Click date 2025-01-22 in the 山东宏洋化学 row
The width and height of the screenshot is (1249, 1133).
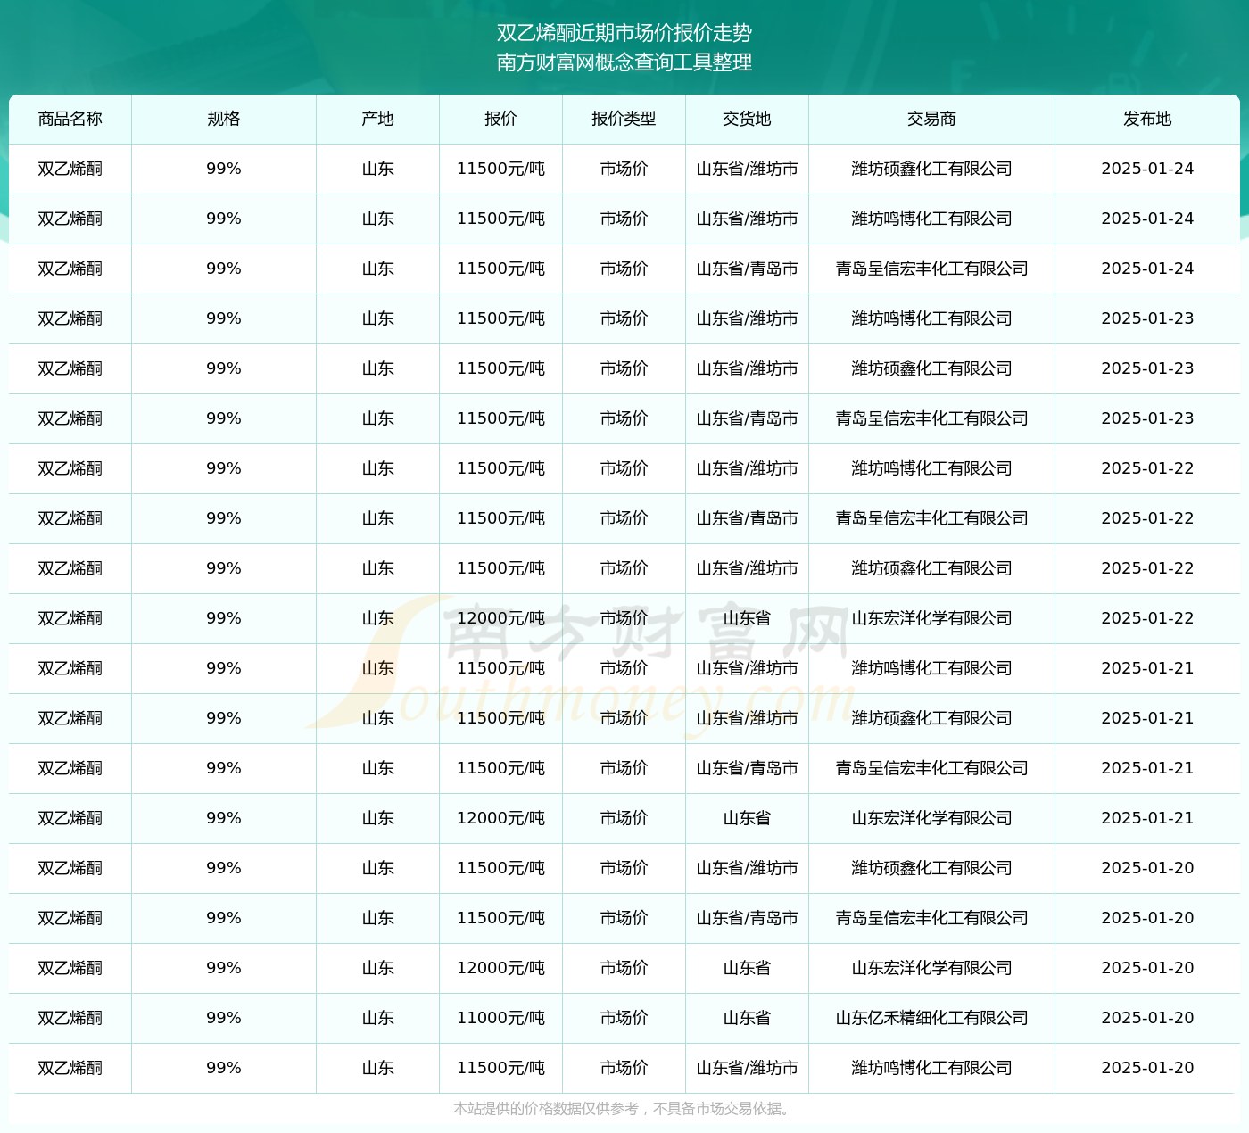[1148, 618]
